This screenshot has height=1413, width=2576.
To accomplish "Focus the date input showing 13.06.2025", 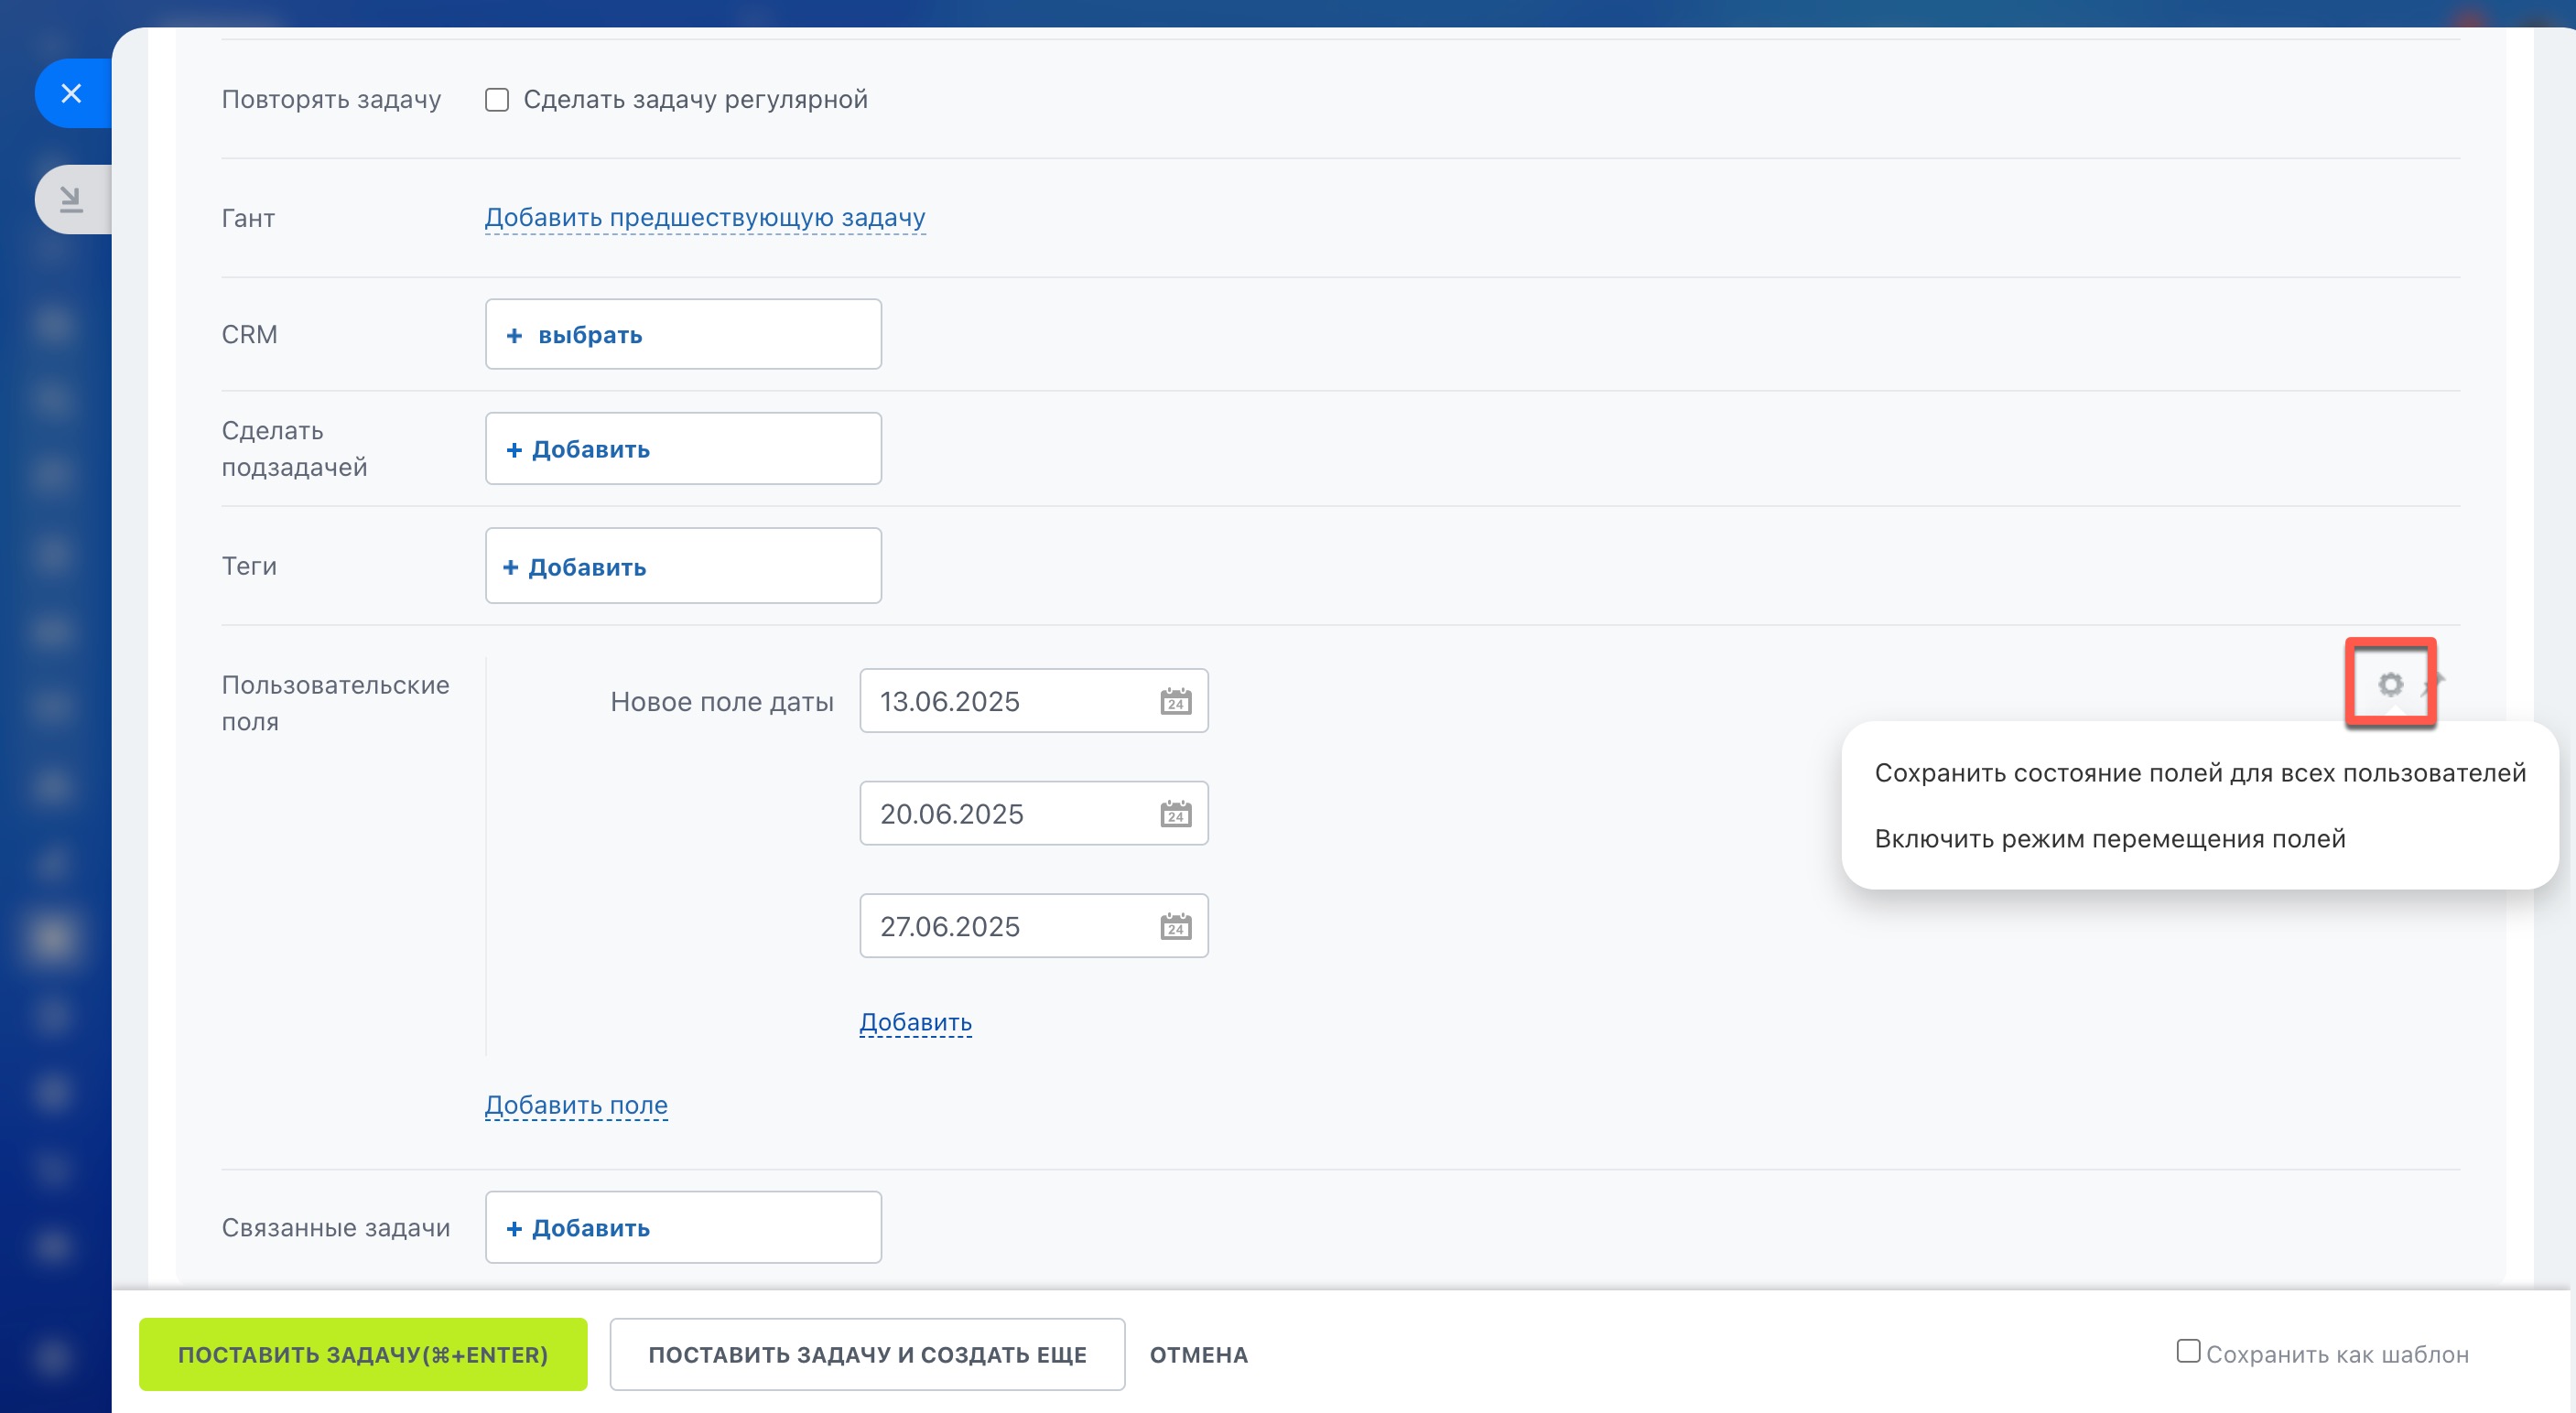I will pyautogui.click(x=1034, y=701).
